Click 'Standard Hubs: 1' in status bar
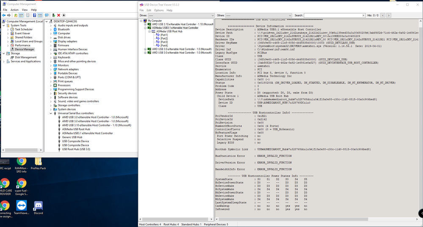The width and height of the screenshot is (423, 227). coord(191,224)
